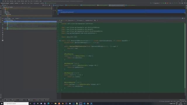Image resolution: width=187 pixels, height=105 pixels.
Task: Switch to the Log tab in the Git panel
Action: pos(13,18)
